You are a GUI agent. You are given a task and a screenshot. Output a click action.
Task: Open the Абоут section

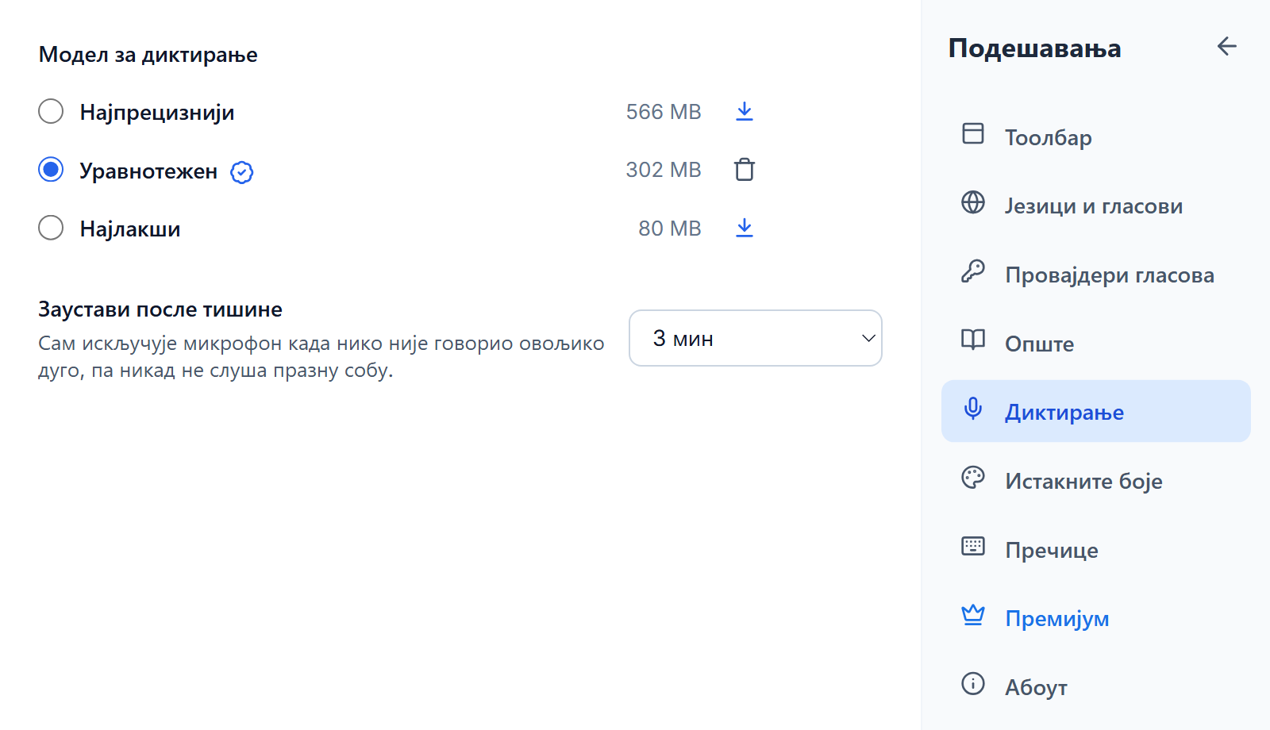coord(1095,686)
